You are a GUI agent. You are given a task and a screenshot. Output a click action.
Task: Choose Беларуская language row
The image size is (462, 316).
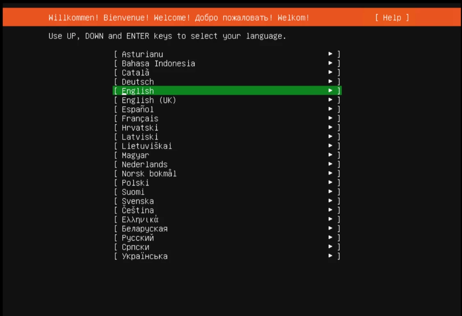(x=227, y=228)
